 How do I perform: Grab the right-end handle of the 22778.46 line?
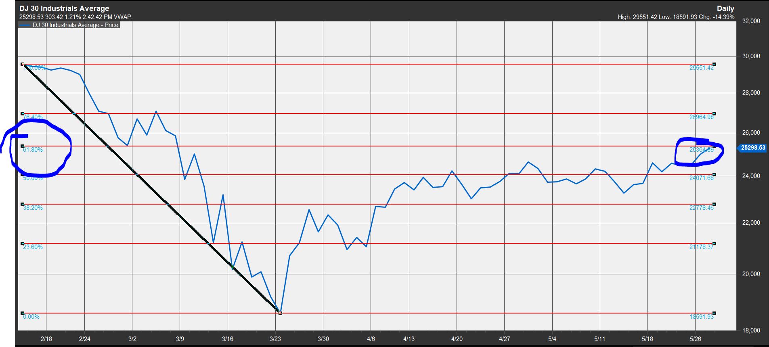pyautogui.click(x=715, y=204)
